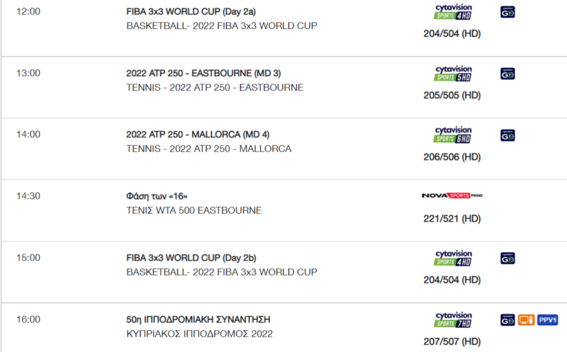Open the Φάση των «16» event
The image size is (567, 352).
(157, 196)
